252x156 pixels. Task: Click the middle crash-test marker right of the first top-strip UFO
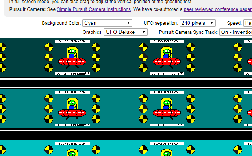click(96, 58)
